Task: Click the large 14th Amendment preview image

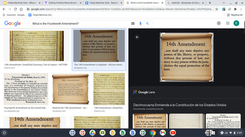Action: coord(186,57)
